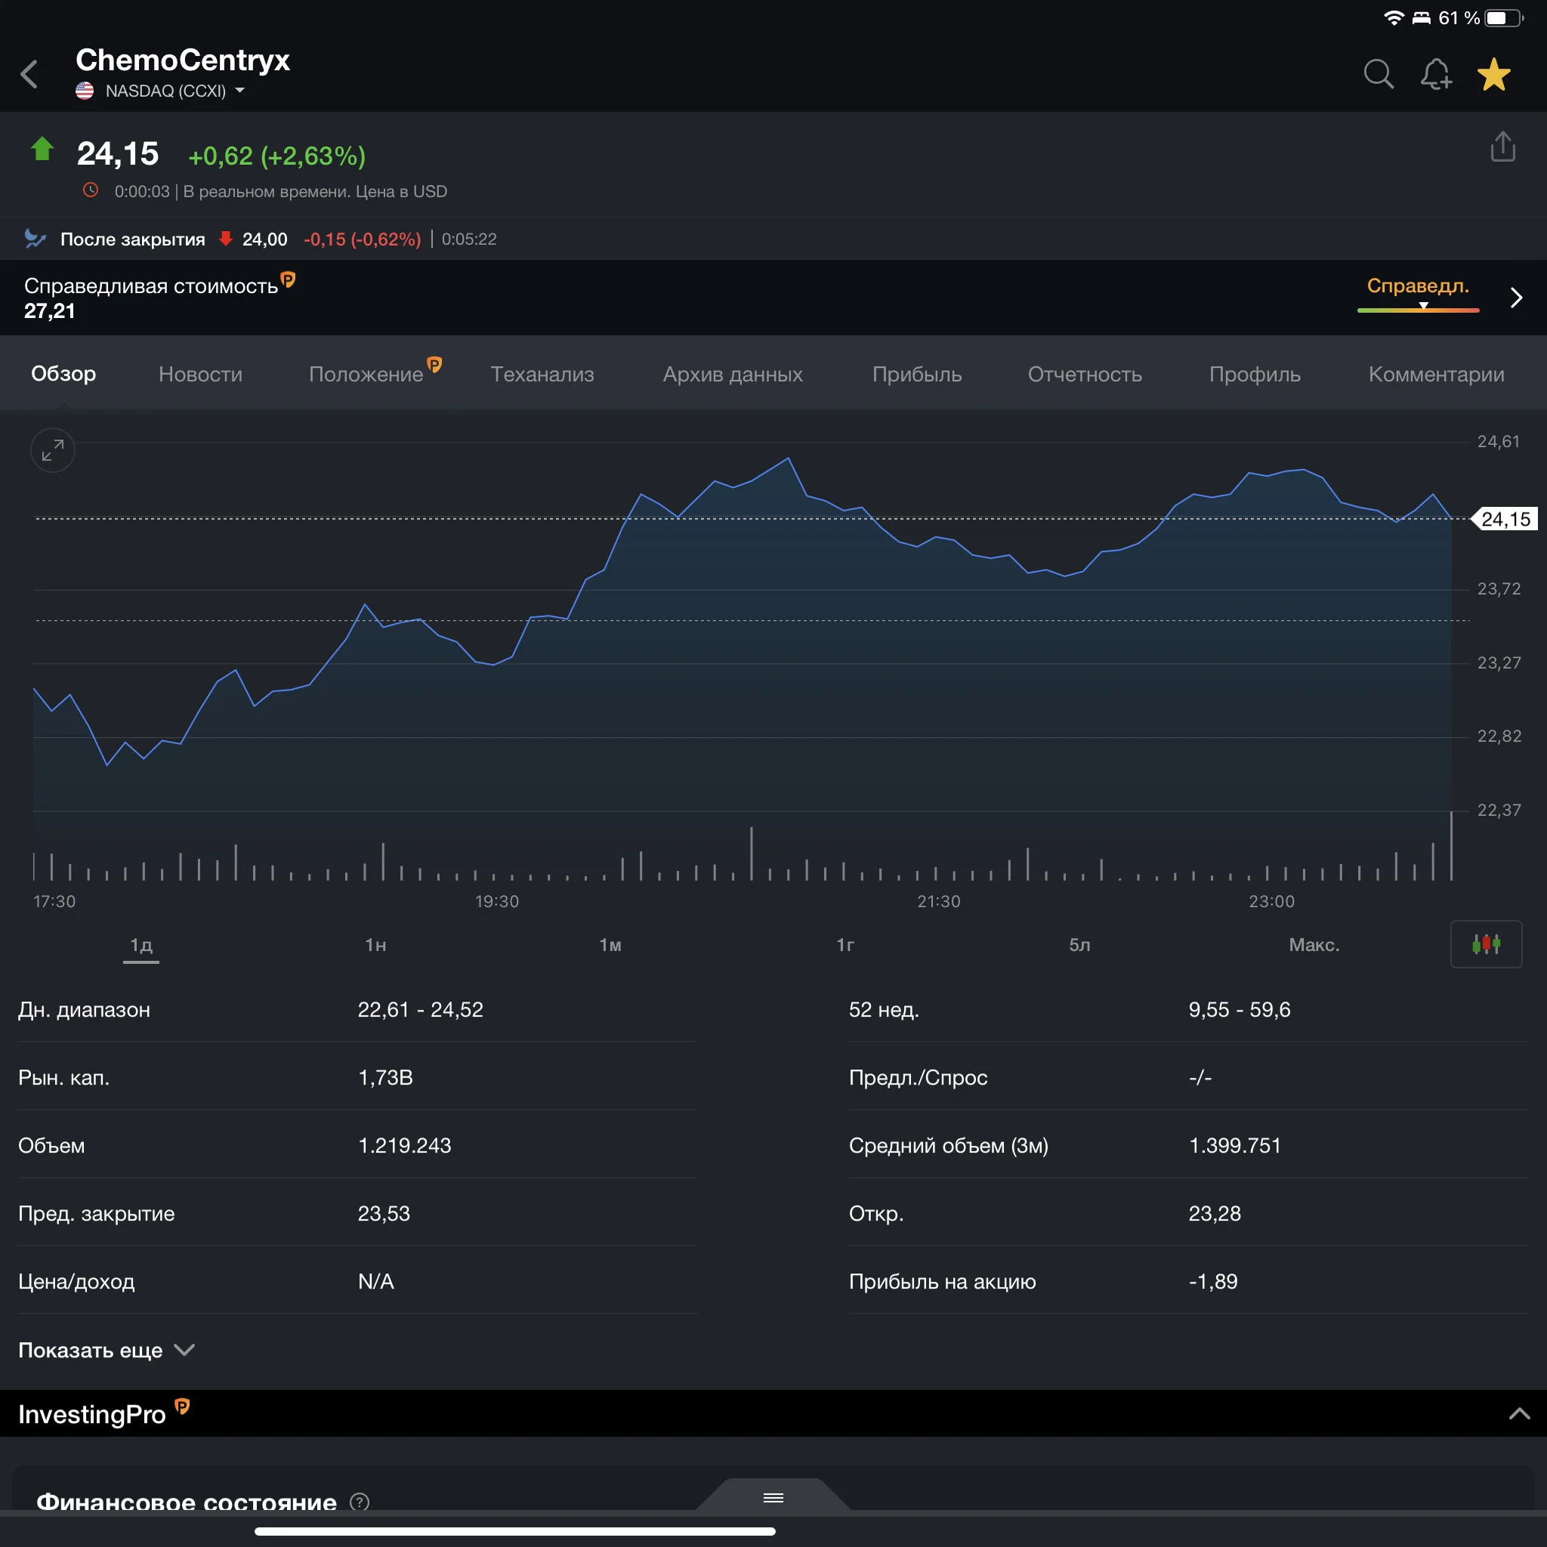Open the Прибыль tab

click(917, 374)
